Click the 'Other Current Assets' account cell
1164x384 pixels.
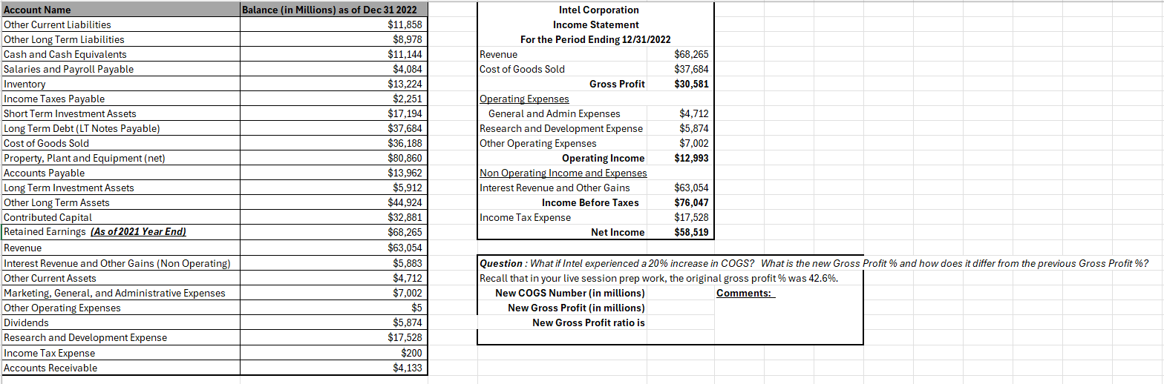tap(121, 278)
